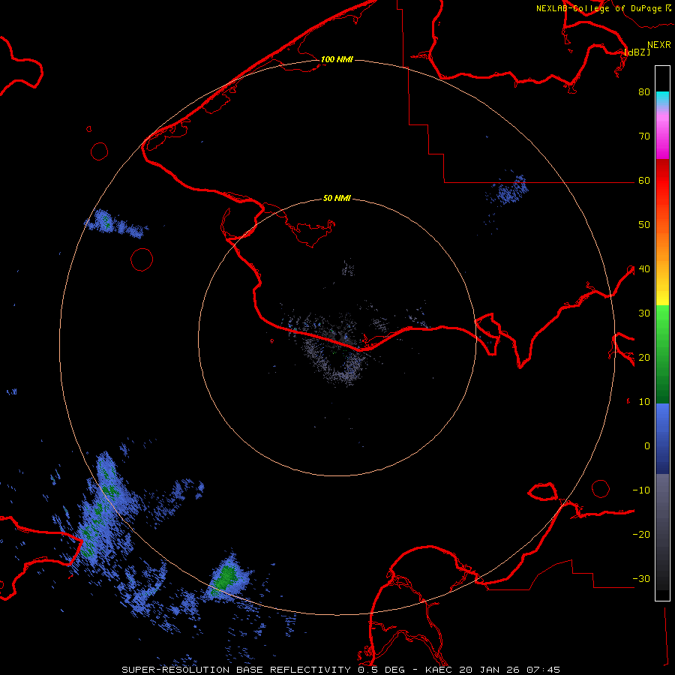The height and width of the screenshot is (675, 675).
Task: Click the -20 value on the dBZ scale
Action: (641, 535)
